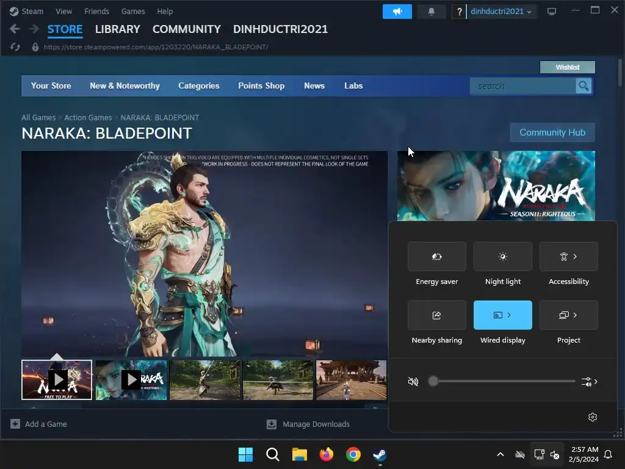Launch Chrome from taskbar
The width and height of the screenshot is (625, 469).
pos(353,454)
